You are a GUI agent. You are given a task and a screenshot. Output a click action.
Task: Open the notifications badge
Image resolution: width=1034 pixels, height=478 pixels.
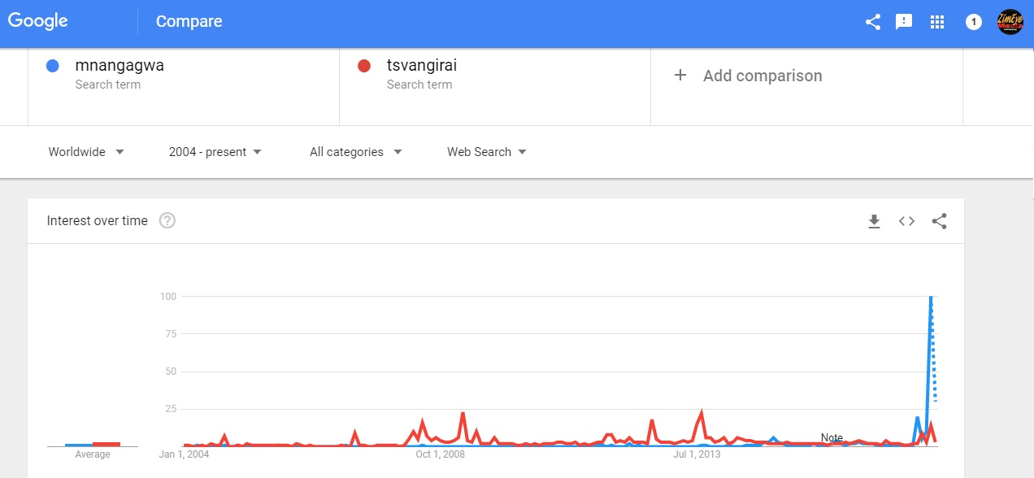pos(973,22)
